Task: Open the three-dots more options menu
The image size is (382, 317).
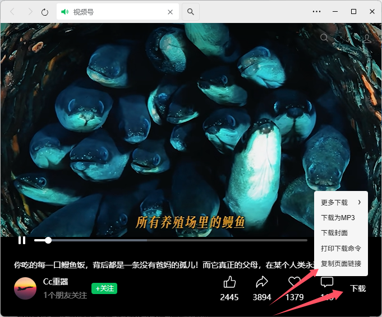Action: point(317,12)
